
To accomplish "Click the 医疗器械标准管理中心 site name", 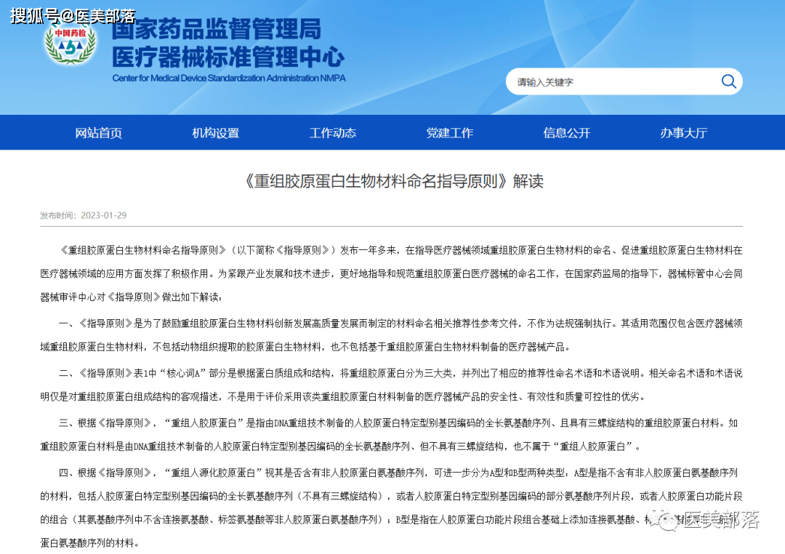I will [228, 57].
